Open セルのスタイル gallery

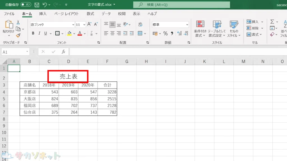click(234, 29)
